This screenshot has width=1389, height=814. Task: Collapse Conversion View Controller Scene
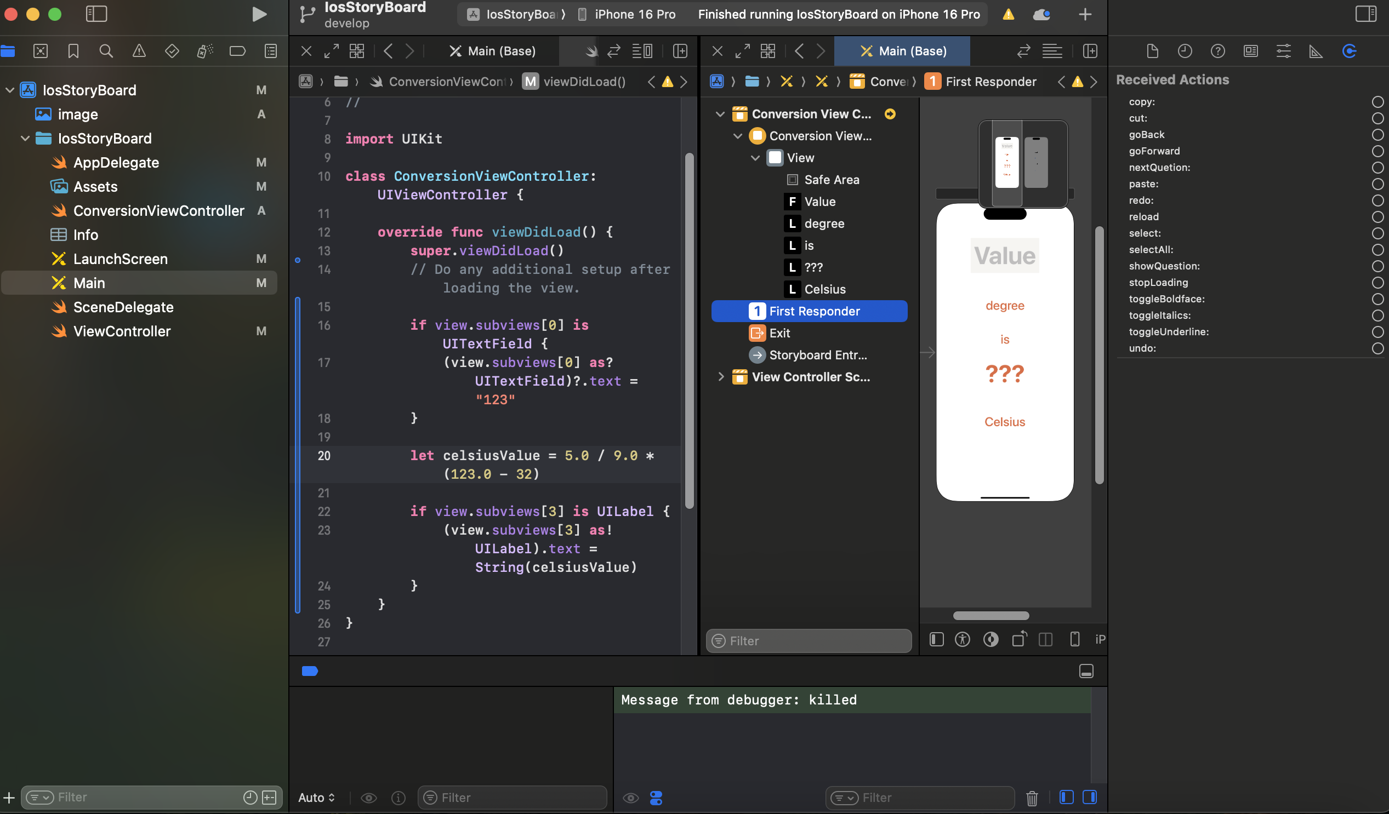[720, 114]
